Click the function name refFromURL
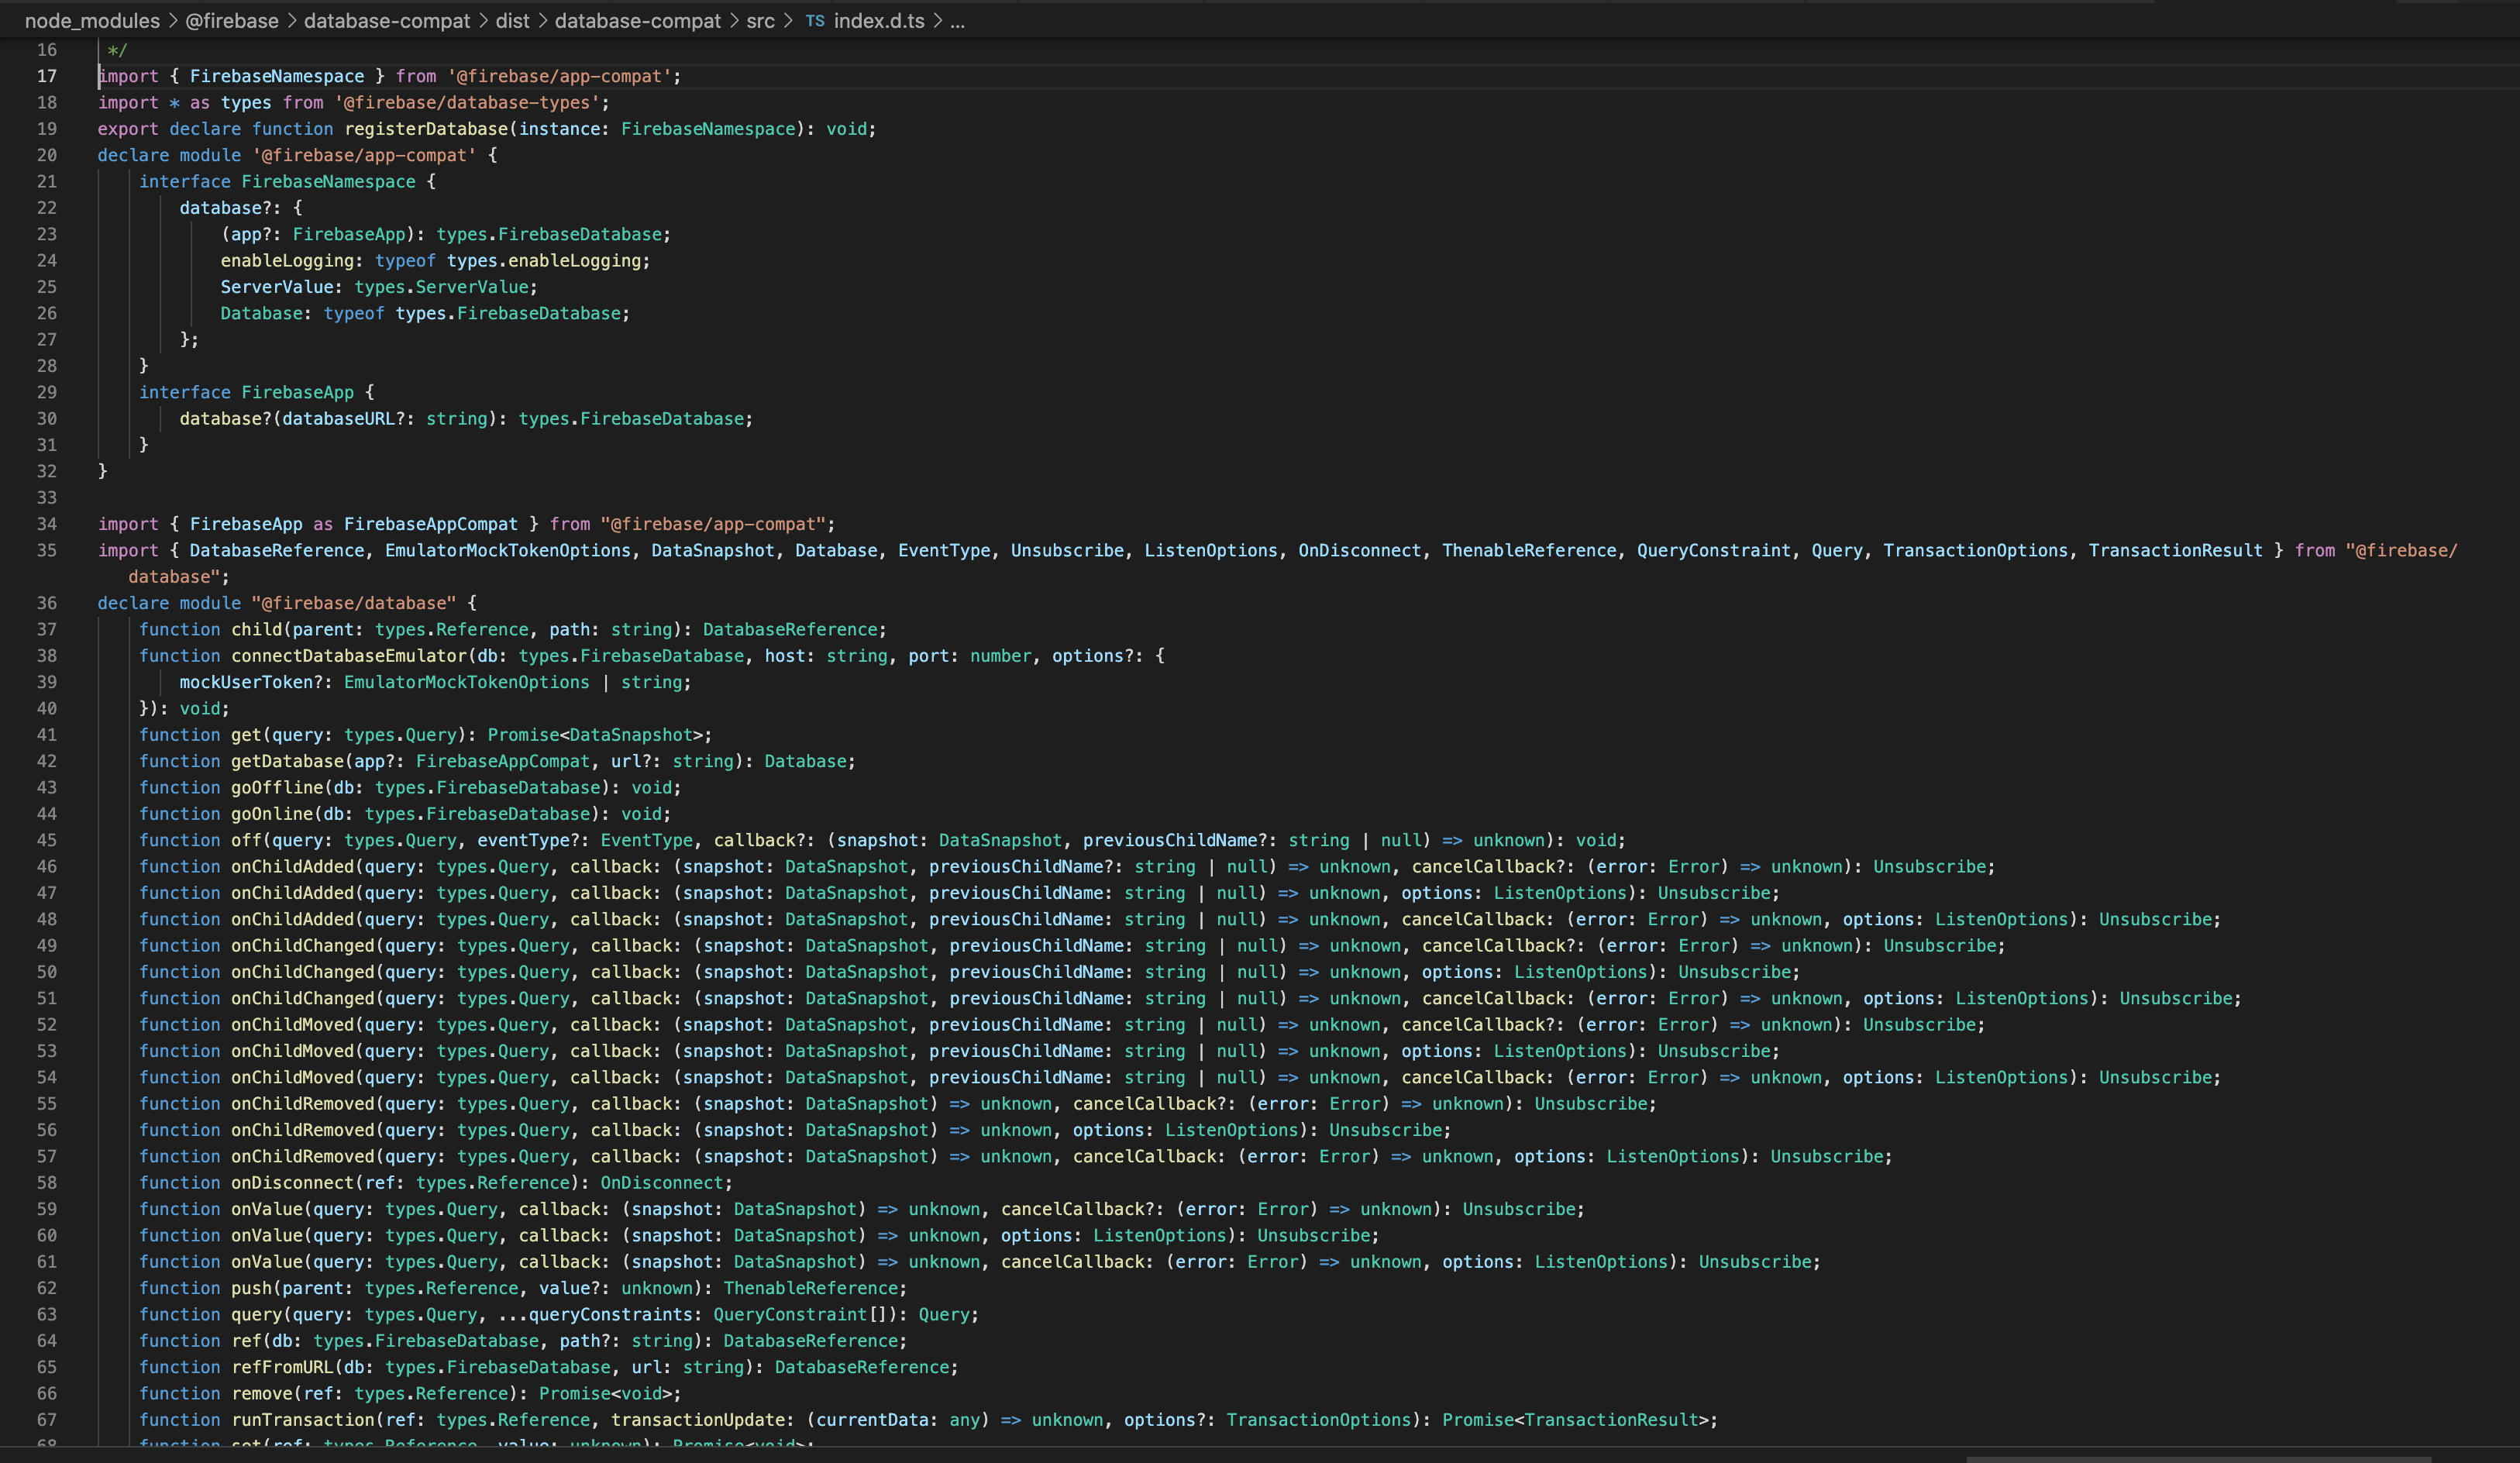The width and height of the screenshot is (2520, 1463). [282, 1367]
